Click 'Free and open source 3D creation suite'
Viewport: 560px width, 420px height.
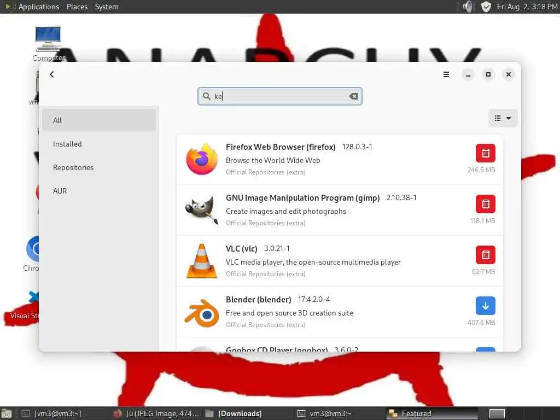tap(289, 313)
